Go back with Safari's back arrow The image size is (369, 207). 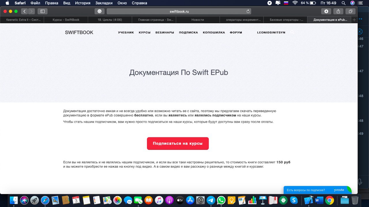coord(25,11)
